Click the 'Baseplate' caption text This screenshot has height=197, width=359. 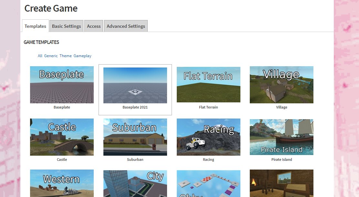[x=62, y=107]
